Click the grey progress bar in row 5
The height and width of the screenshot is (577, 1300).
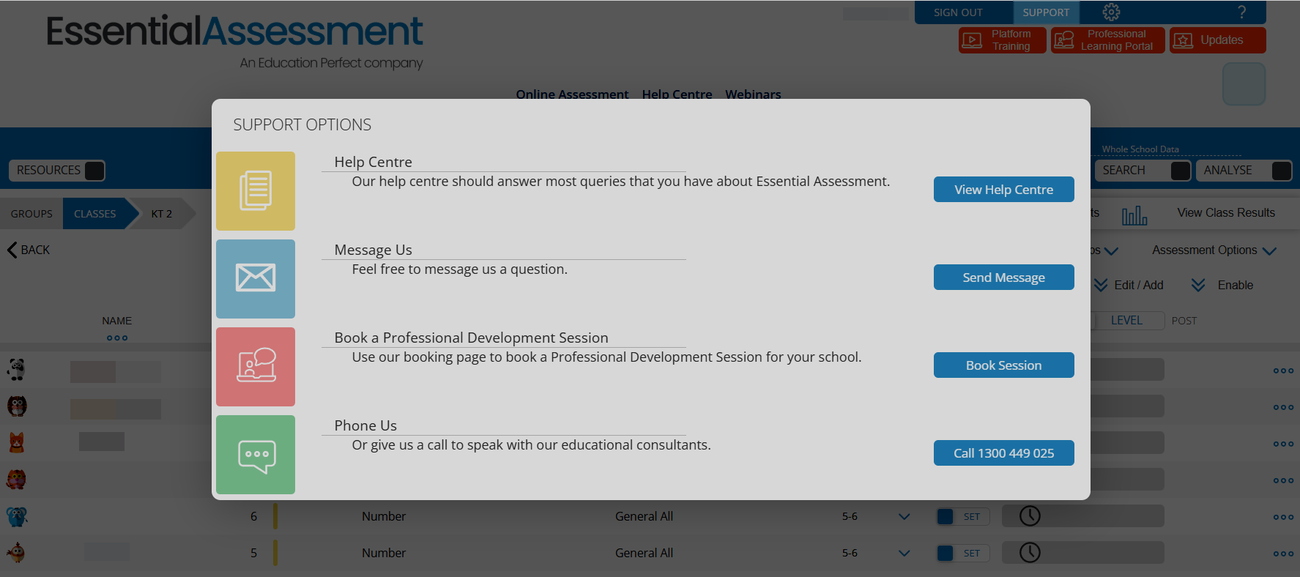click(x=1082, y=553)
